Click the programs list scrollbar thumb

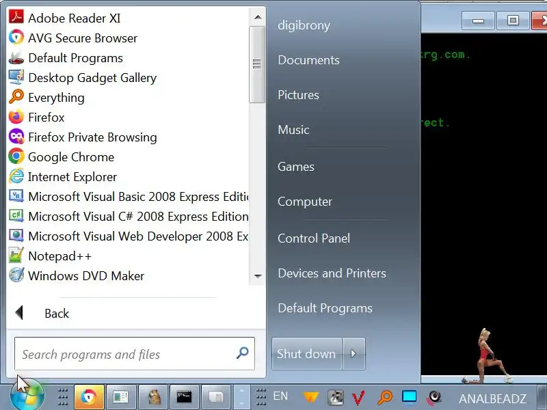point(258,64)
